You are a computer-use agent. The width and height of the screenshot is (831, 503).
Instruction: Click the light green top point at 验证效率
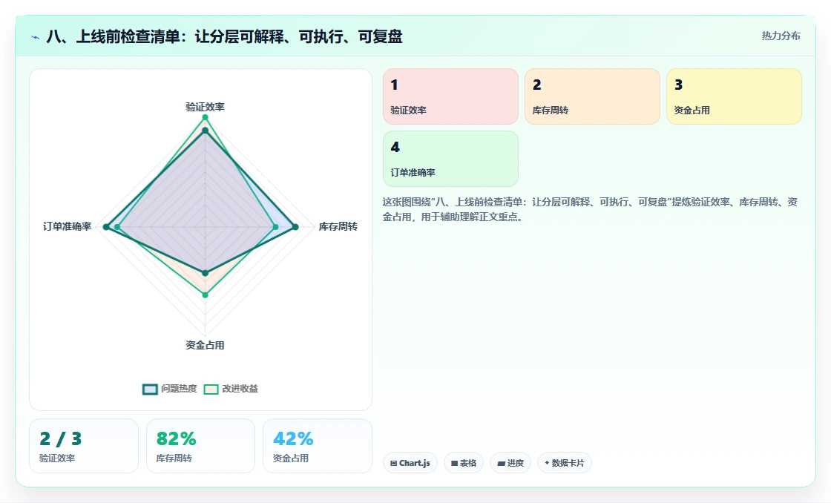[x=205, y=117]
